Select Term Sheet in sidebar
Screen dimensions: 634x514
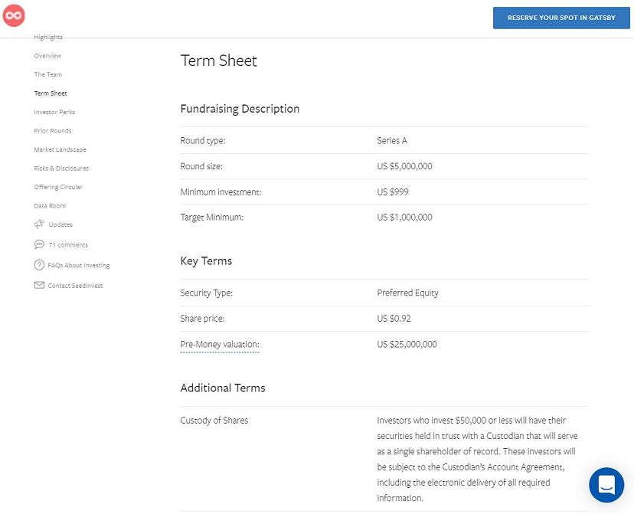point(51,93)
